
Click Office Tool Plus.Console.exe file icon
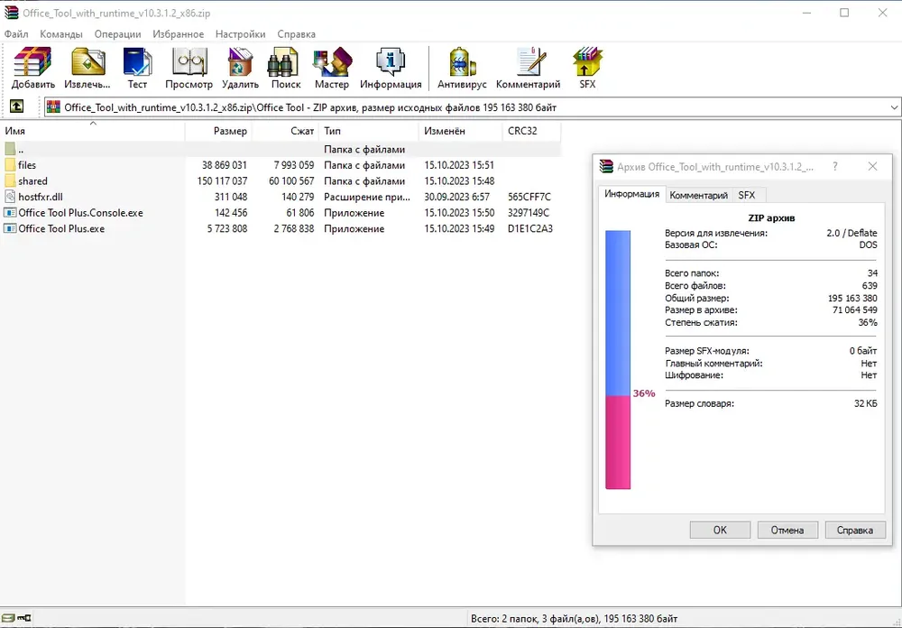click(x=10, y=212)
